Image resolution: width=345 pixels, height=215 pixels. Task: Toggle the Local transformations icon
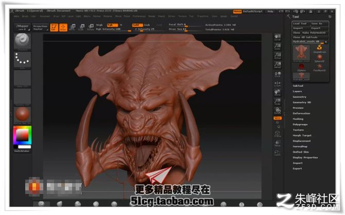point(278,74)
